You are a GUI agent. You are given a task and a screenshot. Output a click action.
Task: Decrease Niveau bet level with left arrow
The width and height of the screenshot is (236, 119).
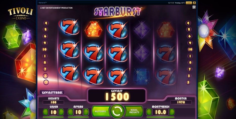70,112
